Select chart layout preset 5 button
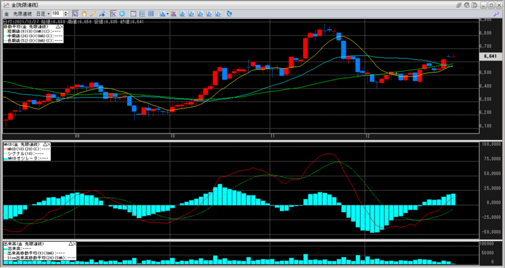Image resolution: width=505 pixels, height=268 pixels. click(x=213, y=13)
